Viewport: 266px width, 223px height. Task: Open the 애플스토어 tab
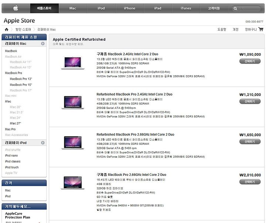(x=44, y=8)
